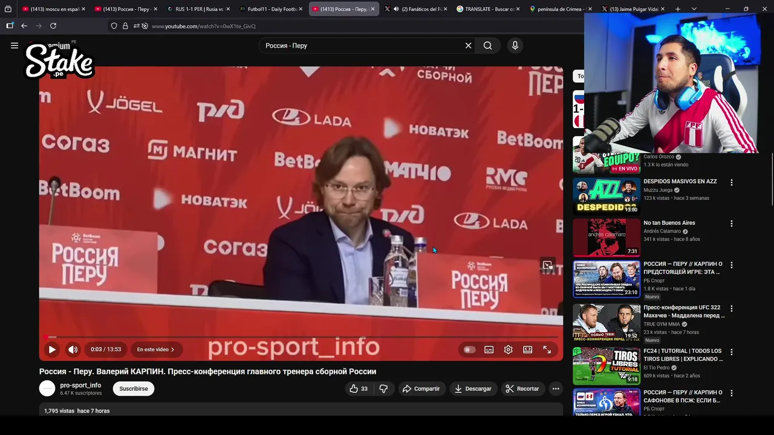Toggle the autoplay switch in player

[x=469, y=349]
